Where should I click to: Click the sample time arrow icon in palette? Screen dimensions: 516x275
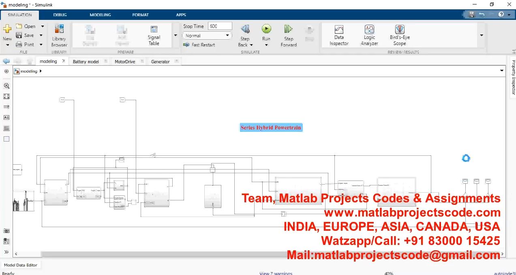click(6, 107)
